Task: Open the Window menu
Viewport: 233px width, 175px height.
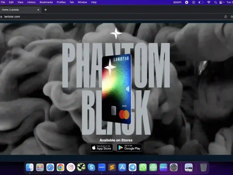Action: click(x=82, y=2)
